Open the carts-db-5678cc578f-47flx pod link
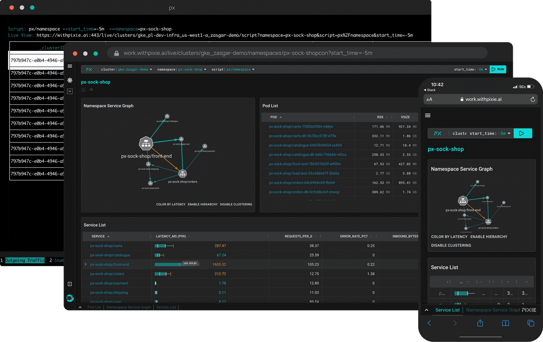Screen dimensions: 543x342 (303, 136)
